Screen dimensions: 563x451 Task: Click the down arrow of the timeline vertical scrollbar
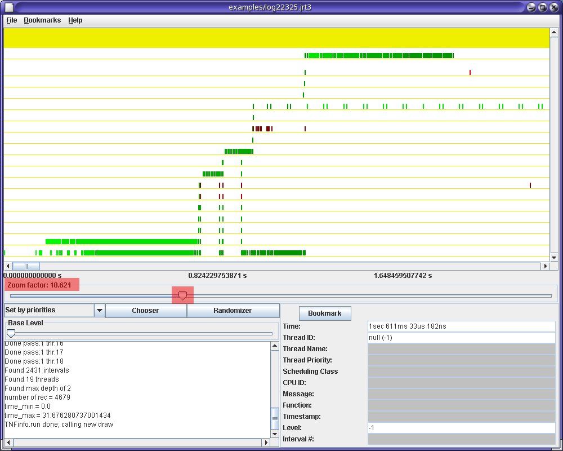pos(553,257)
